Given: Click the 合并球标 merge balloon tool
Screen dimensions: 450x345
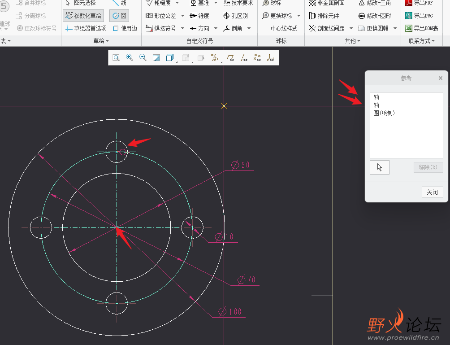Looking at the screenshot, I should click(x=31, y=3).
